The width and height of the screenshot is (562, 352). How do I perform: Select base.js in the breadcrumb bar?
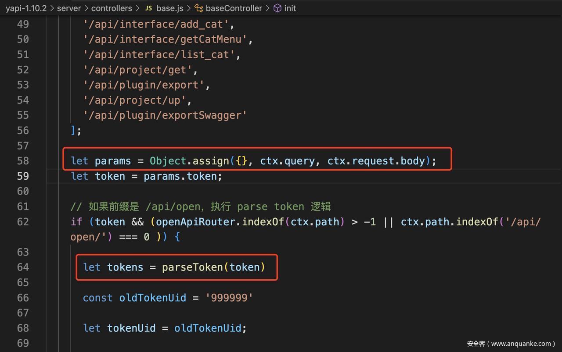pos(169,8)
